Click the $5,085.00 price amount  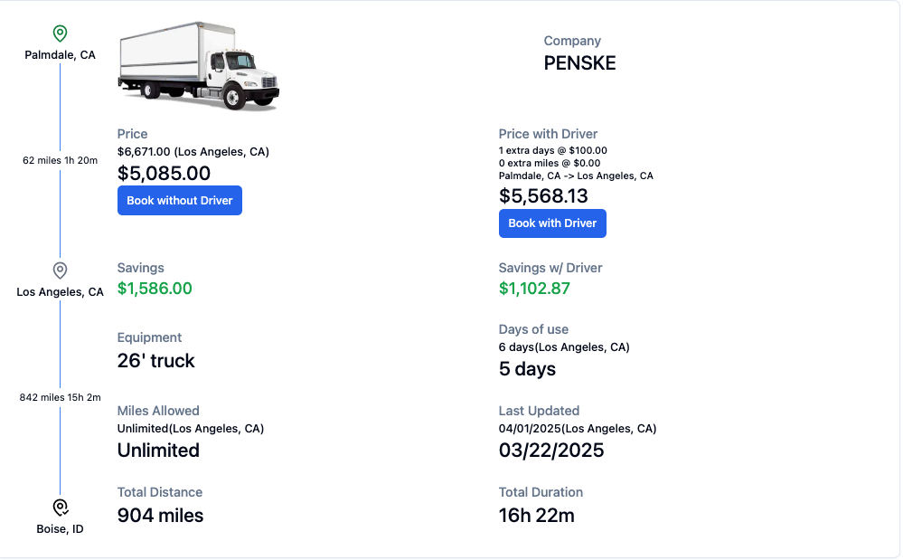pyautogui.click(x=165, y=174)
